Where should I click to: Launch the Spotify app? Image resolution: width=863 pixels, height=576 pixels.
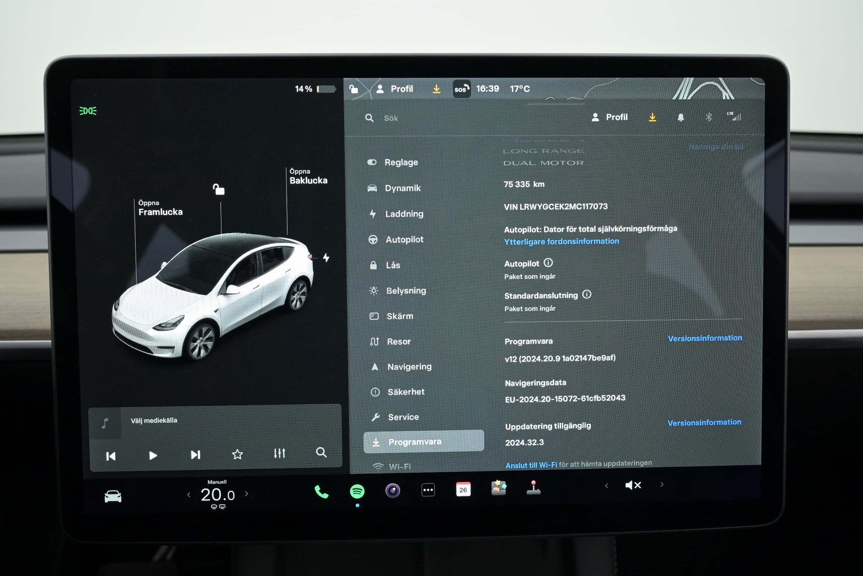coord(357,491)
